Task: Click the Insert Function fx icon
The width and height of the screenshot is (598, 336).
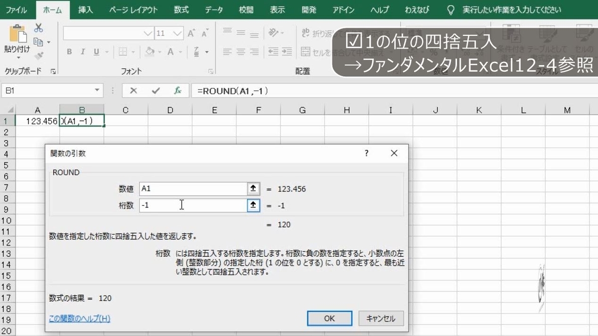Action: click(178, 91)
